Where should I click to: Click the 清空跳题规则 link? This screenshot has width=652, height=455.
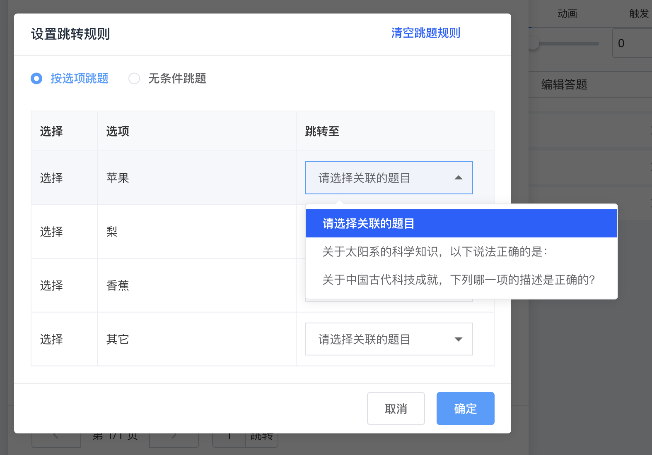tap(425, 33)
